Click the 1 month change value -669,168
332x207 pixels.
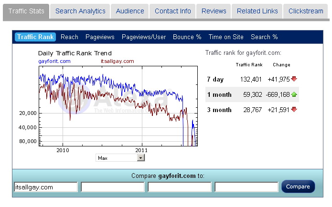(278, 94)
